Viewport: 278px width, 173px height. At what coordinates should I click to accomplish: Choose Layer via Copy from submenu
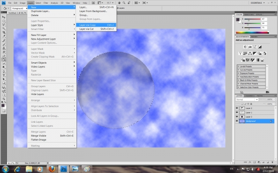point(96,25)
